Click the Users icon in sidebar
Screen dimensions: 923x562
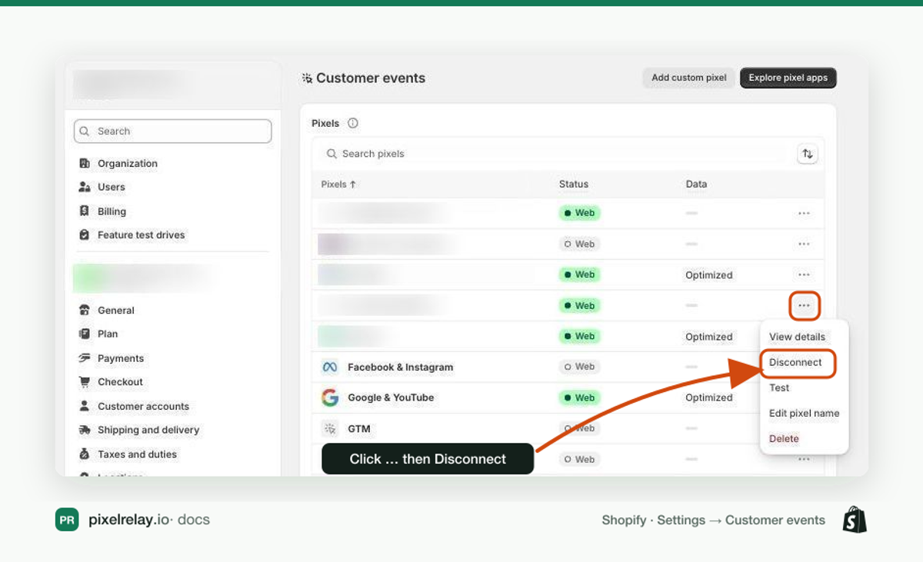point(85,187)
